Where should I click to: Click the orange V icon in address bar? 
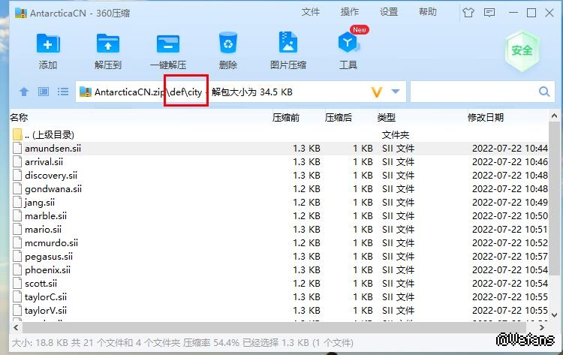[376, 92]
